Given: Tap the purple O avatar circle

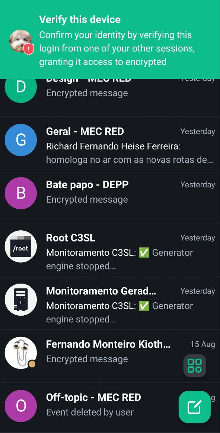Looking at the screenshot, I should [x=21, y=406].
